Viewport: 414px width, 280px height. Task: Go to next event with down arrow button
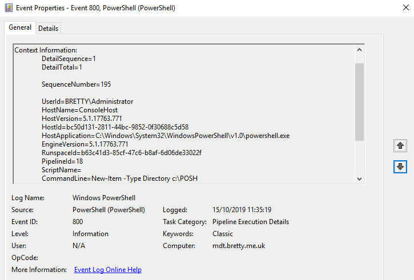400,167
